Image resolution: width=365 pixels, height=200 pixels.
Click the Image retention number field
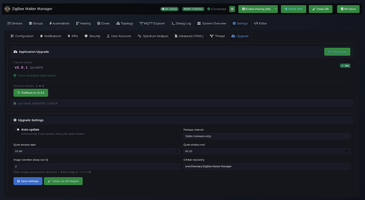point(97,166)
